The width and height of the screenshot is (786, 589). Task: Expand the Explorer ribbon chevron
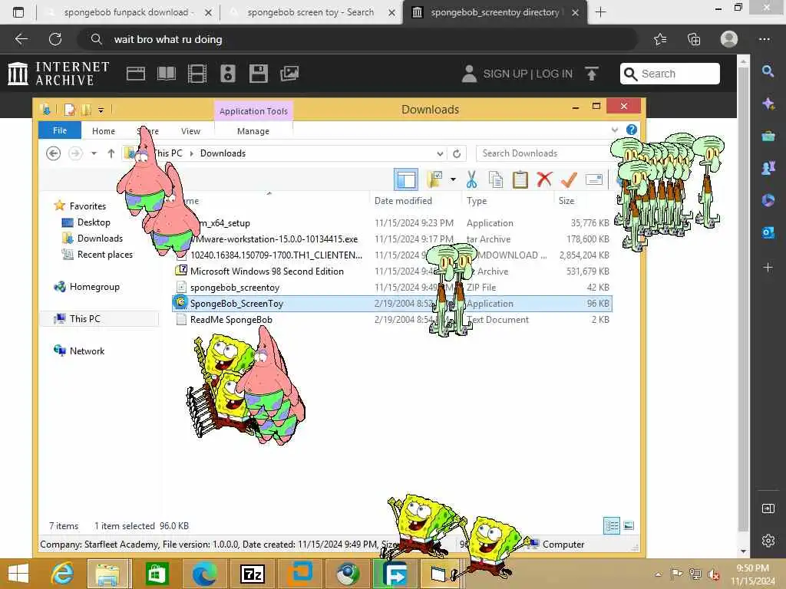click(x=615, y=130)
